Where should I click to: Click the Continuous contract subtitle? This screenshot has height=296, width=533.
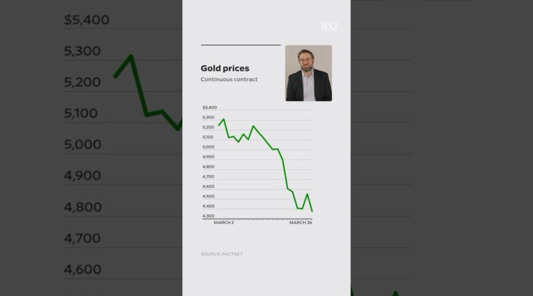click(228, 80)
